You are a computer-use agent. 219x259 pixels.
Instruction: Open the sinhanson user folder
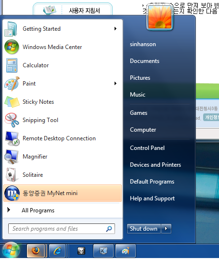[x=143, y=44]
